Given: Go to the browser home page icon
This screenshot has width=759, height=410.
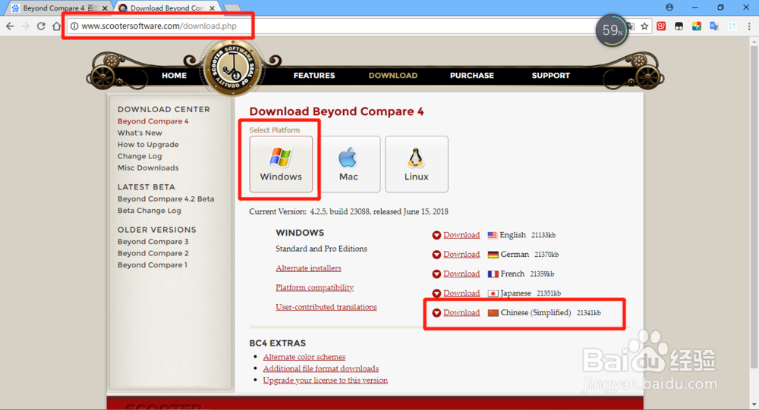Looking at the screenshot, I should (x=57, y=26).
